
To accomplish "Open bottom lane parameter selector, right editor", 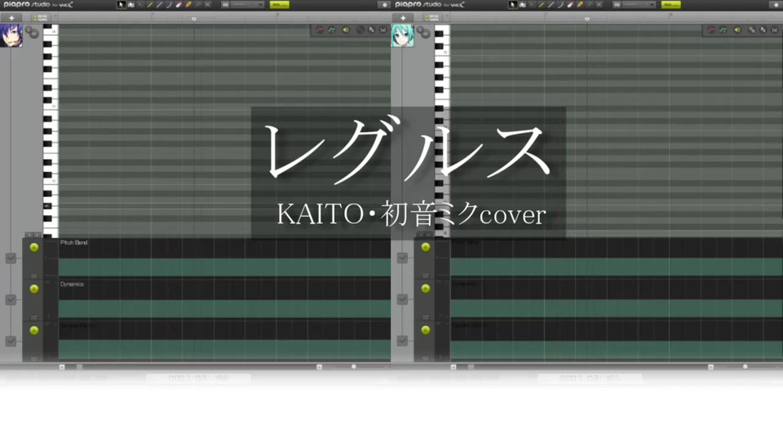I will (426, 330).
